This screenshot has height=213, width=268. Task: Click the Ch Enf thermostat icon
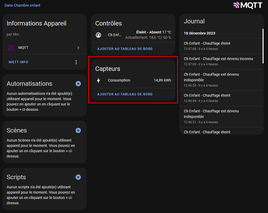99,35
